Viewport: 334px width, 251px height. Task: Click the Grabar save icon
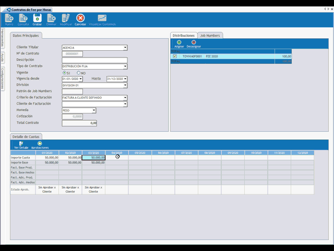[x=37, y=19]
